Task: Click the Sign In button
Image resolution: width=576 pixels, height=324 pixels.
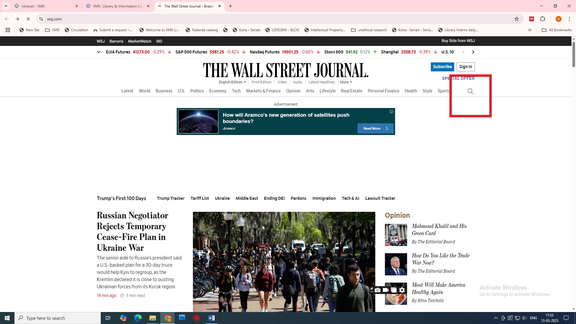Action: click(x=465, y=67)
